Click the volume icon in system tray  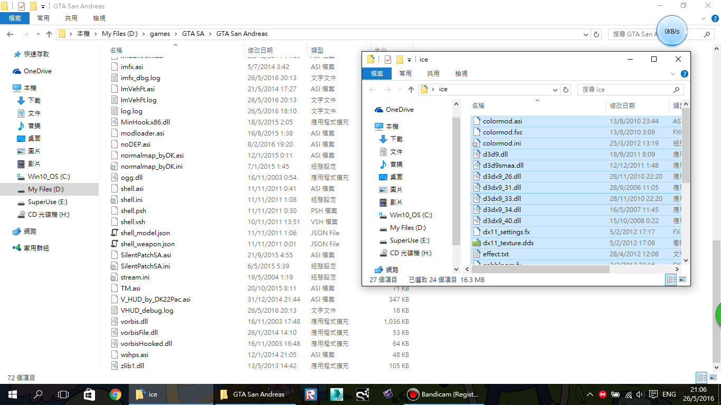coord(640,394)
